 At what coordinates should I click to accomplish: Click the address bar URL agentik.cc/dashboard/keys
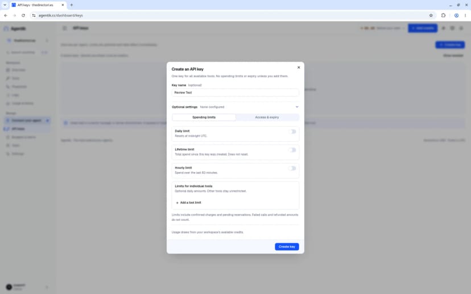(x=61, y=15)
